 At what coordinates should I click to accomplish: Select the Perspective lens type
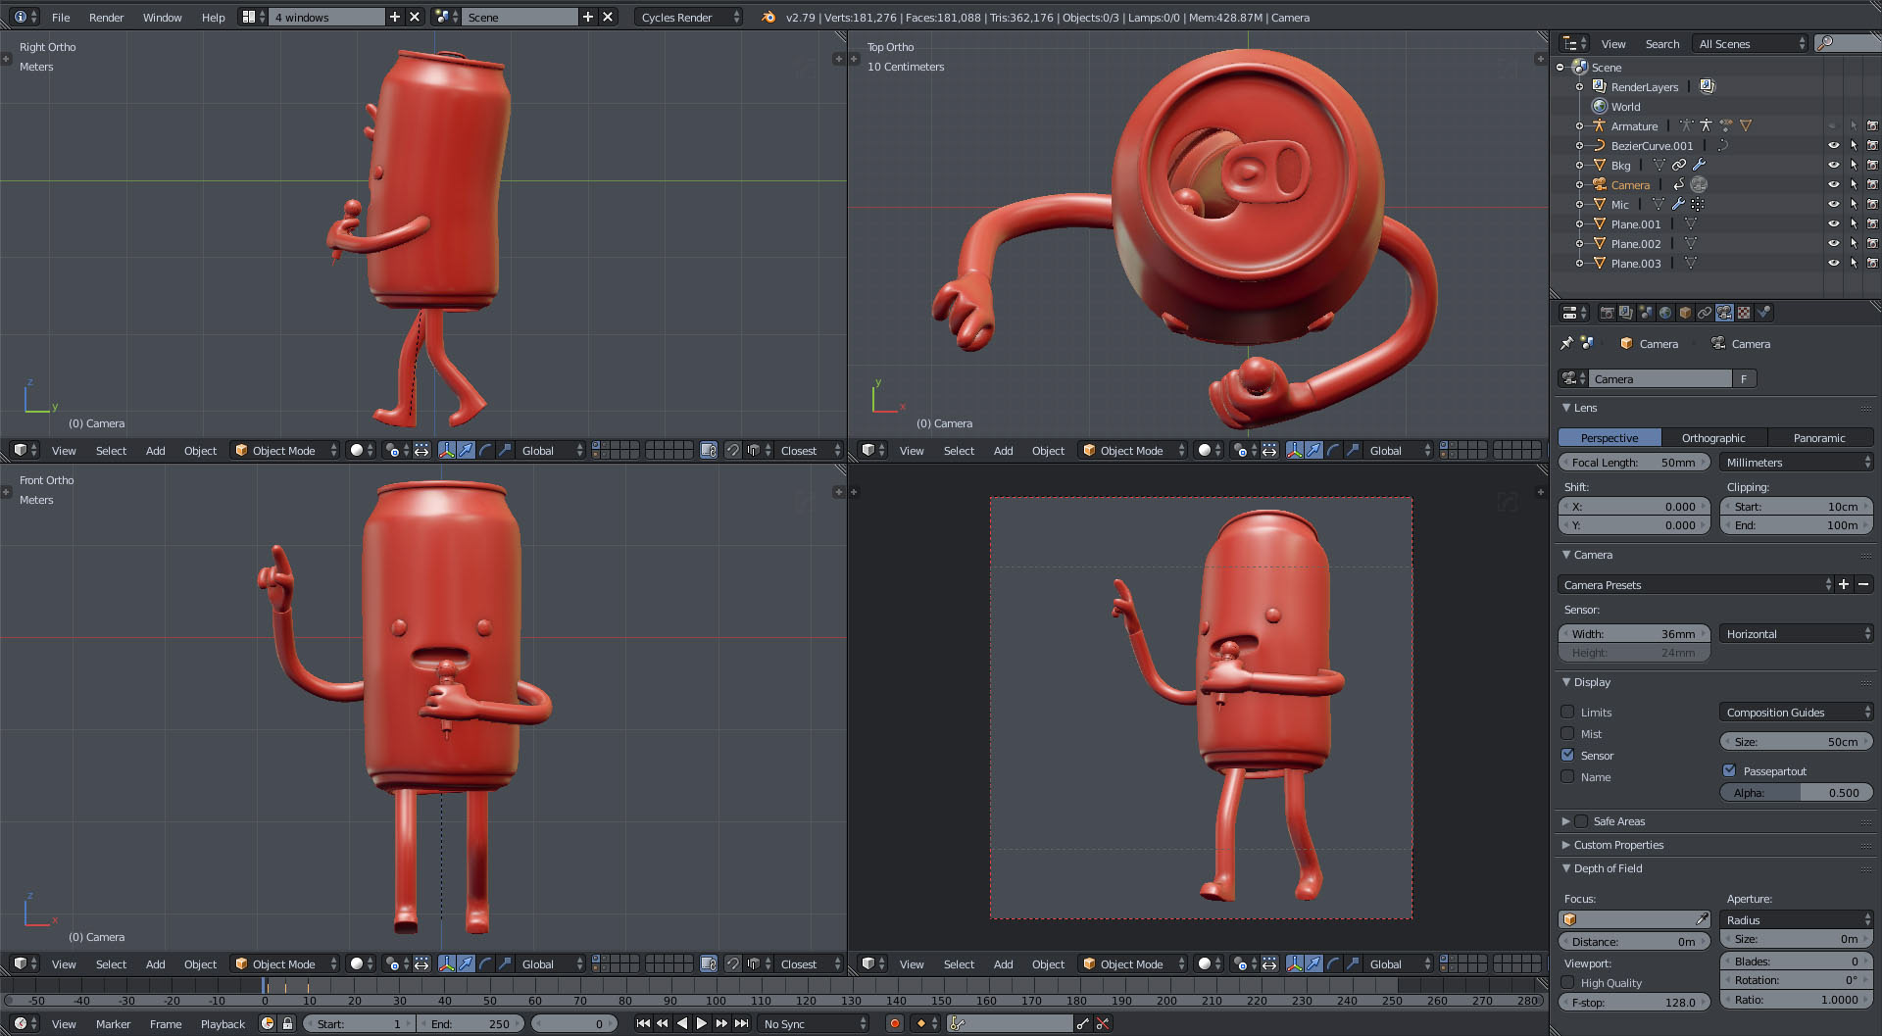click(1610, 437)
